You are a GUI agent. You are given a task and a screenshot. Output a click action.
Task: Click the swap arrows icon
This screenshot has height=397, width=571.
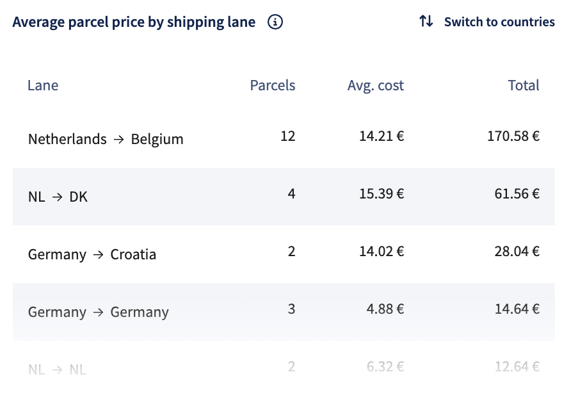[426, 21]
